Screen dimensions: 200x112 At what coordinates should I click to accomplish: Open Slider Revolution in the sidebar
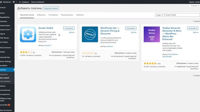[x=6, y=110]
